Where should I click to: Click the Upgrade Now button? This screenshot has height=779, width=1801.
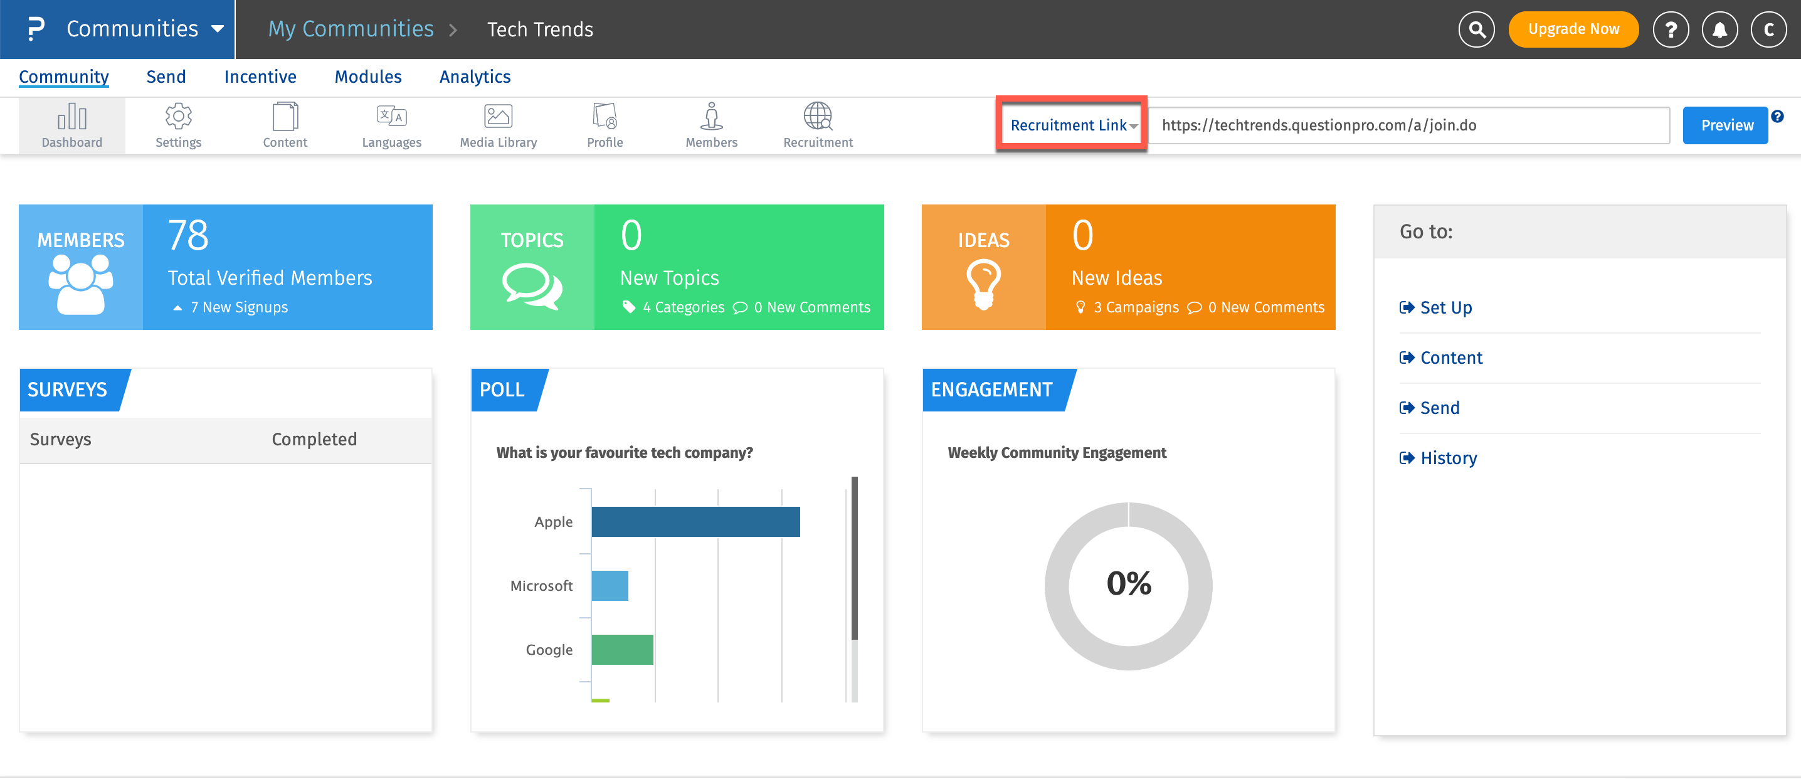[1573, 29]
